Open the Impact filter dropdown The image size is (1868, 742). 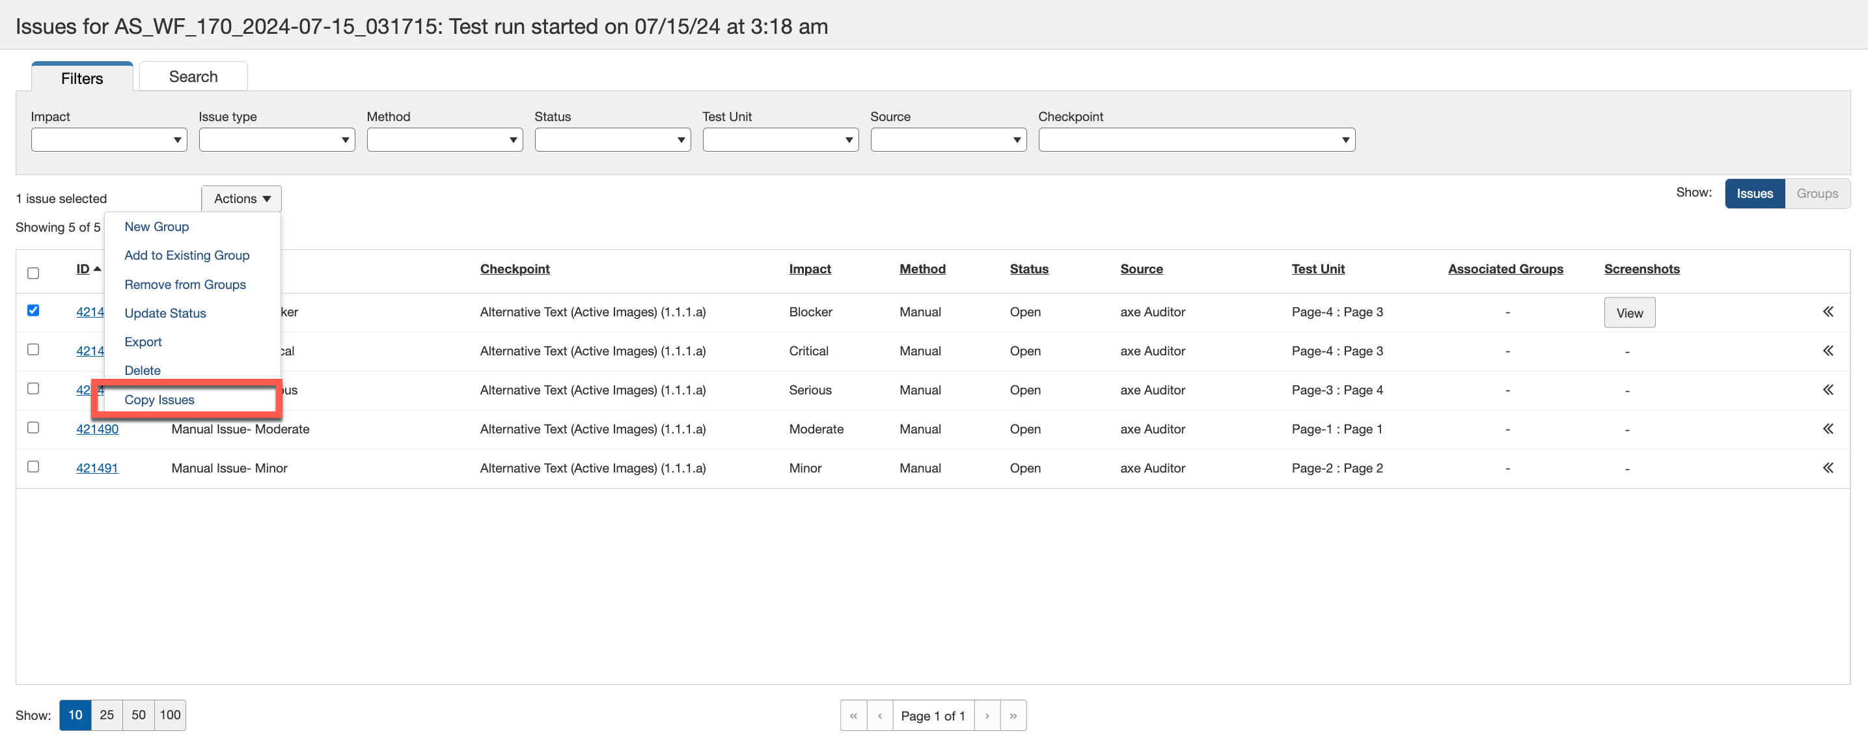[109, 140]
